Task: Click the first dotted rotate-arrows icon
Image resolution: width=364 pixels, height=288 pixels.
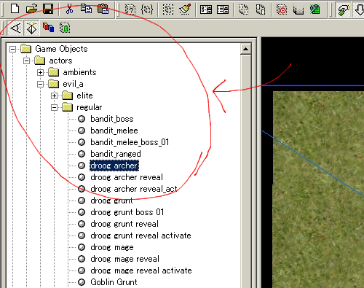Action: coord(244,9)
